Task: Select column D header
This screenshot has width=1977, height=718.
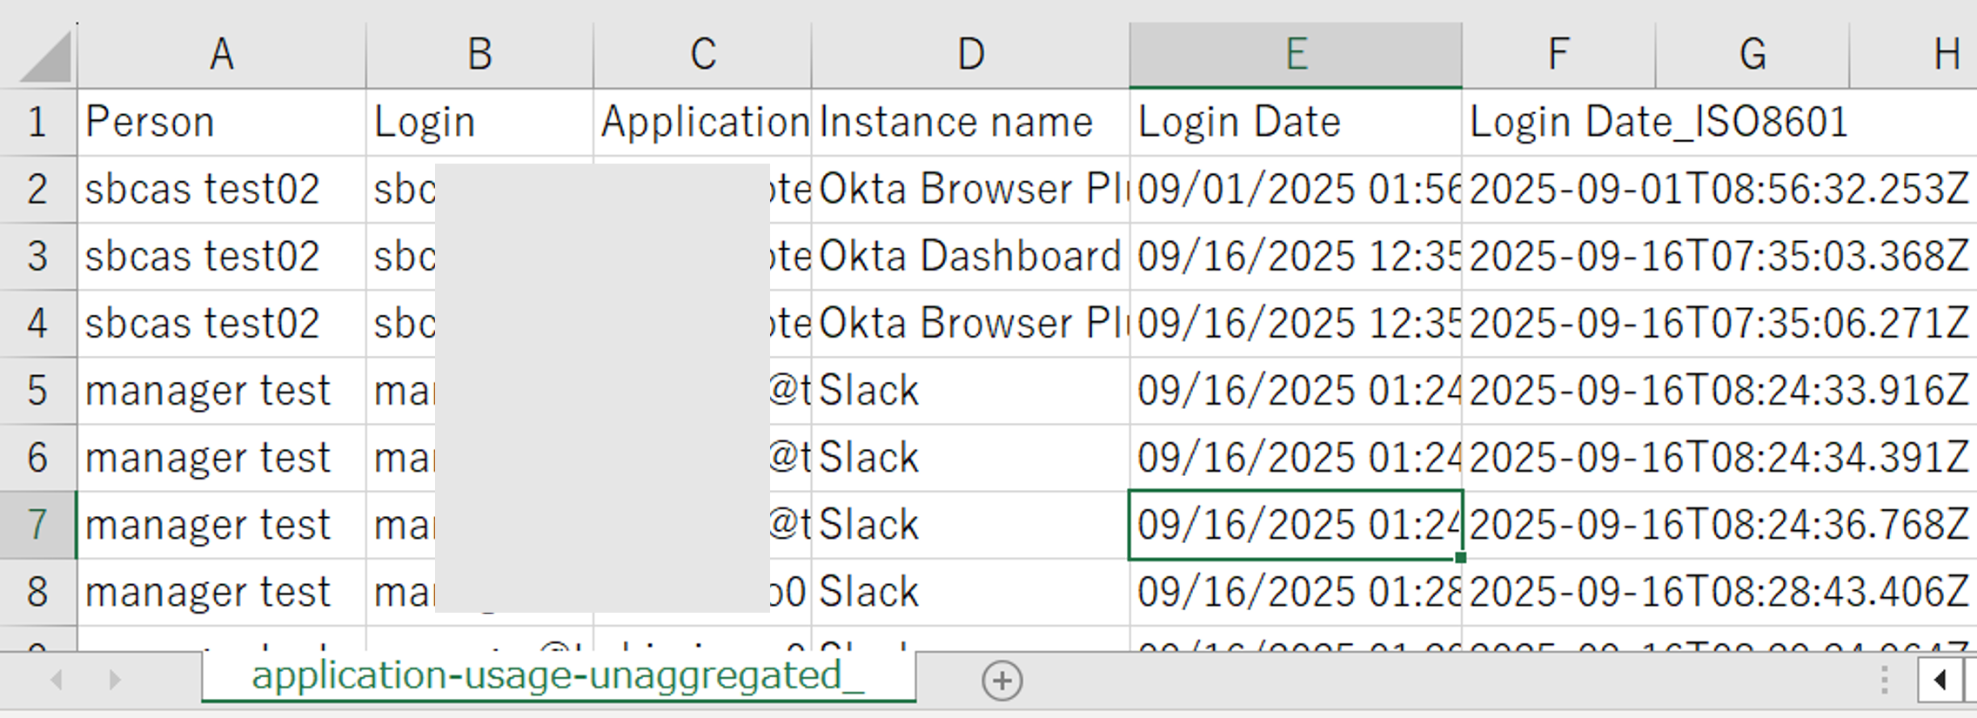Action: pos(970,55)
